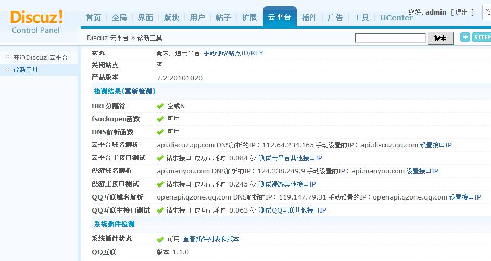Click 测试QQ互联其他接口IP link
Image resolution: width=491 pixels, height=261 pixels.
[x=293, y=210]
